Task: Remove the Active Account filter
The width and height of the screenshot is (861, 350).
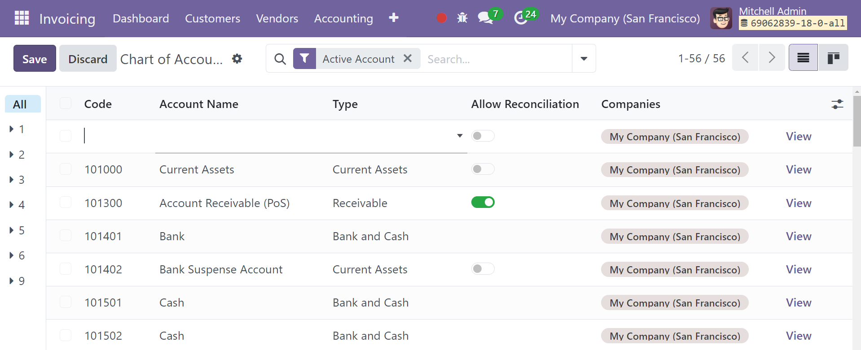Action: [408, 58]
